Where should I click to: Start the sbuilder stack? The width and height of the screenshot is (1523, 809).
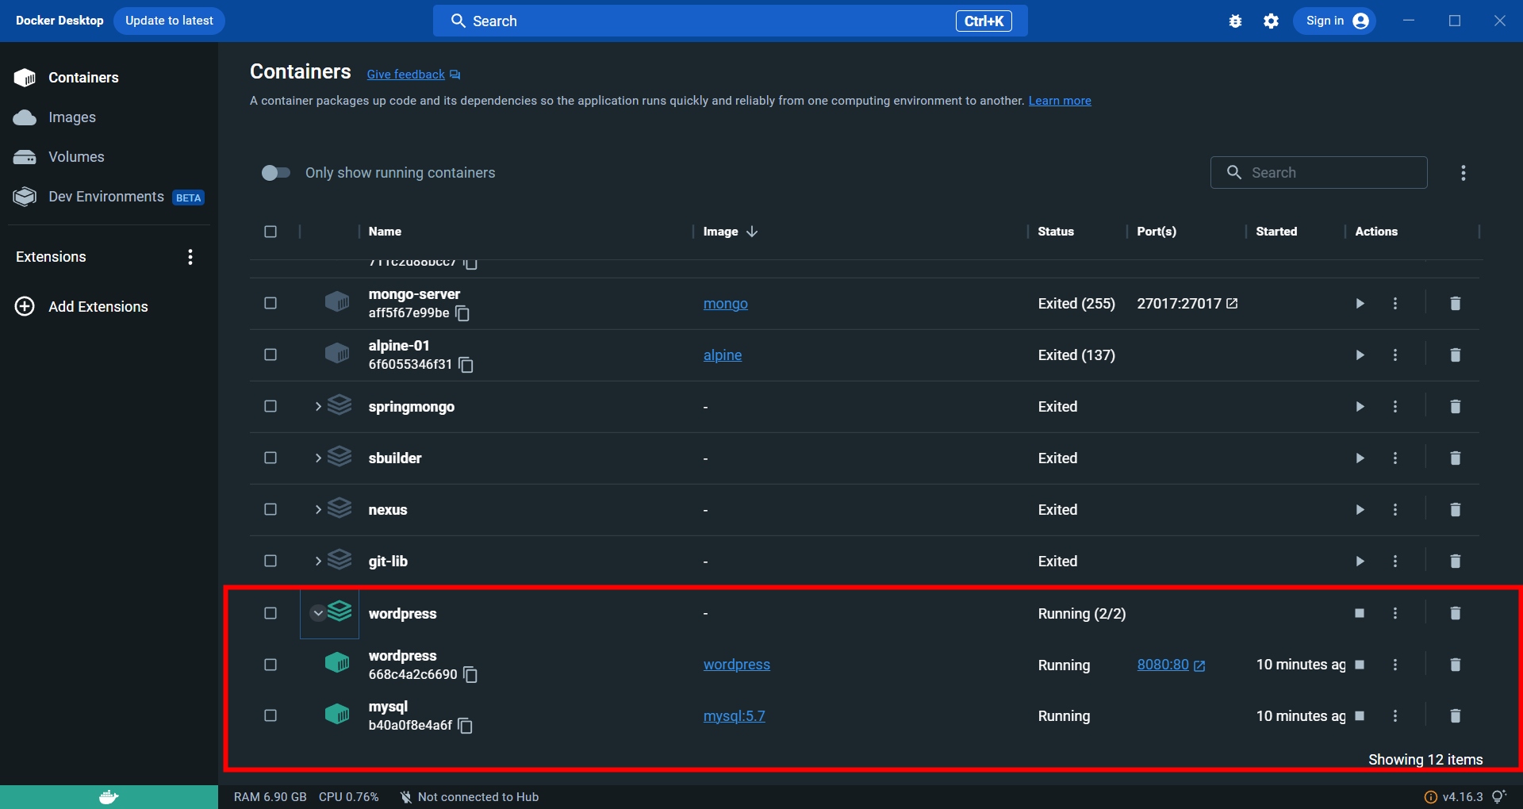(x=1360, y=458)
